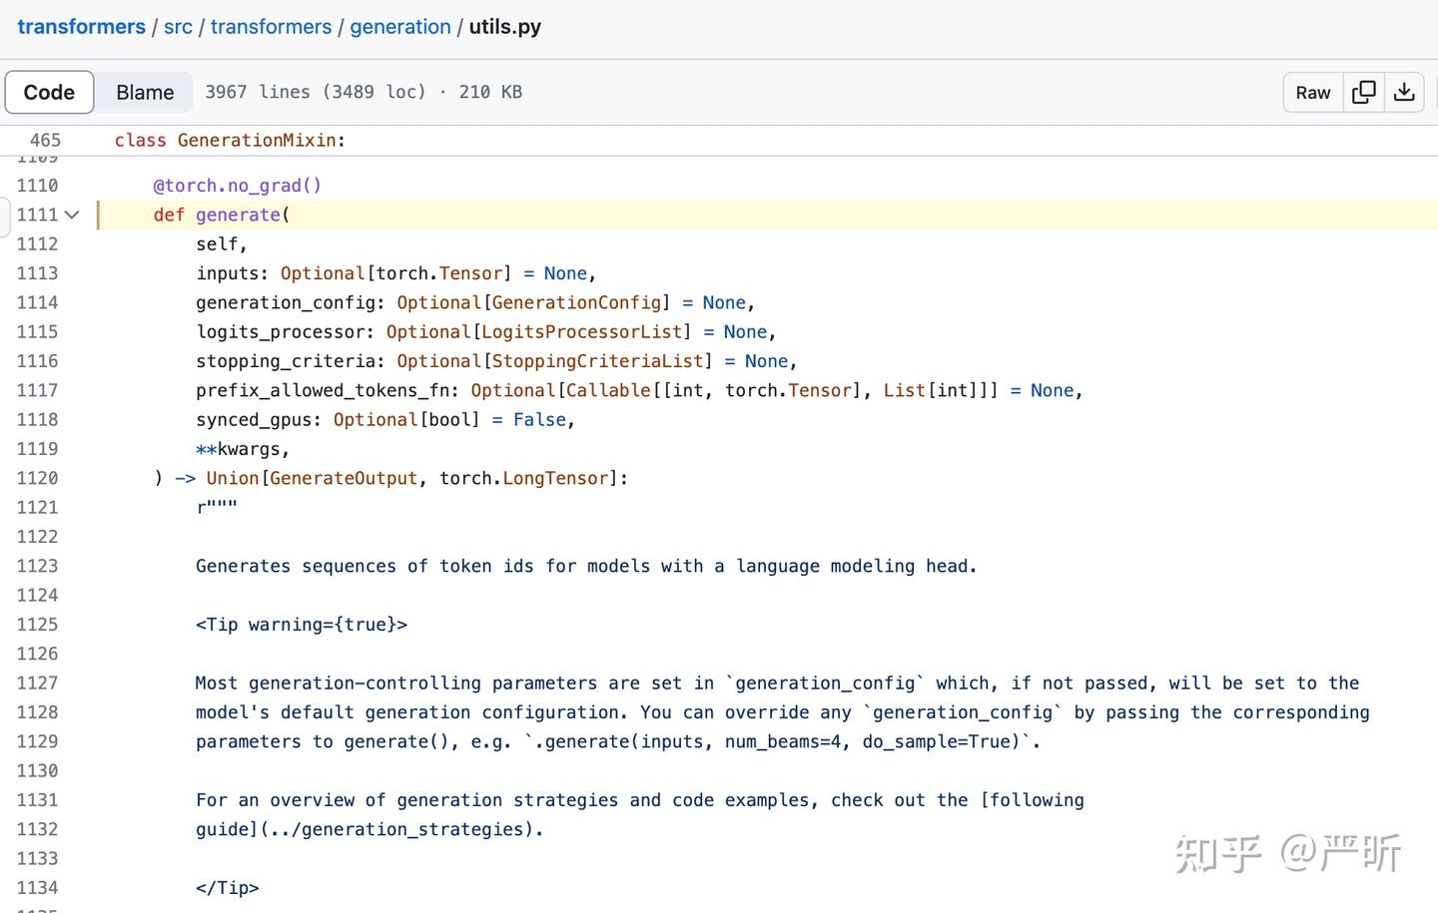The height and width of the screenshot is (913, 1438).
Task: Copy raw file contents icon
Action: 1363,92
